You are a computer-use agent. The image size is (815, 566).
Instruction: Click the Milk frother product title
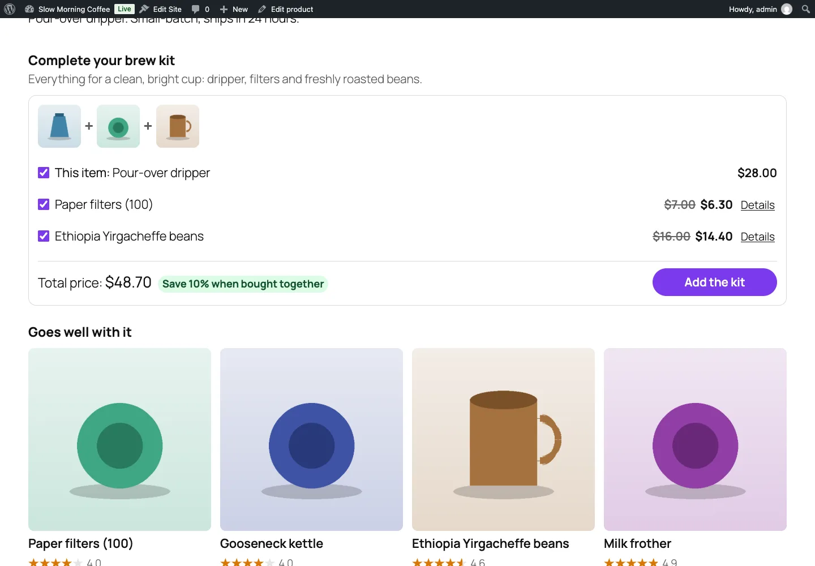pos(637,543)
